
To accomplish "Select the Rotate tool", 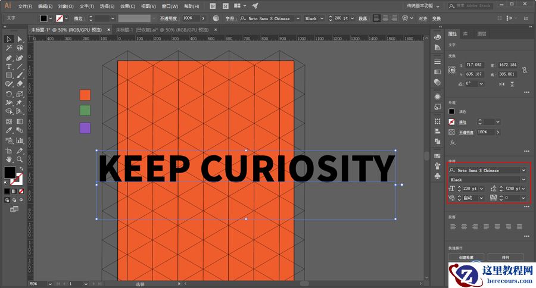I will [x=9, y=94].
